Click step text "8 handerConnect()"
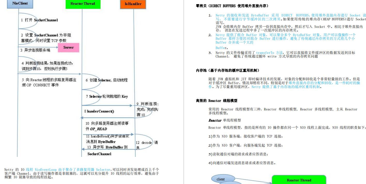366x184 pixels. (99, 111)
